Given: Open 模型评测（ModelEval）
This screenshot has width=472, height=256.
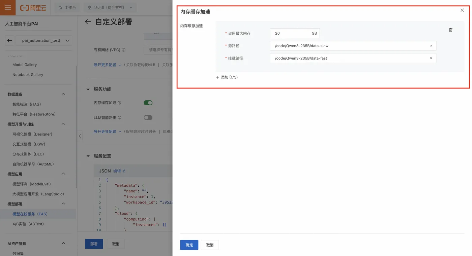Looking at the screenshot, I should pos(32,184).
